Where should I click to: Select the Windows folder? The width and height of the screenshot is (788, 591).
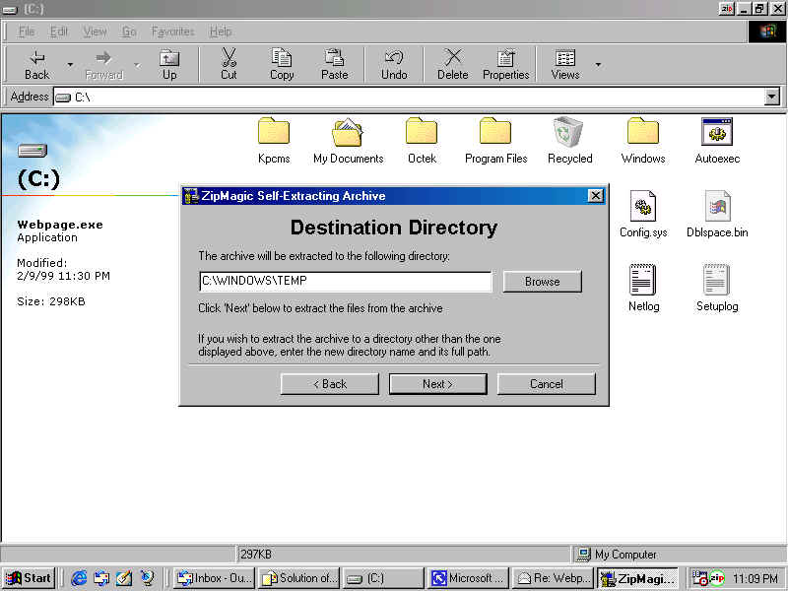tap(643, 141)
